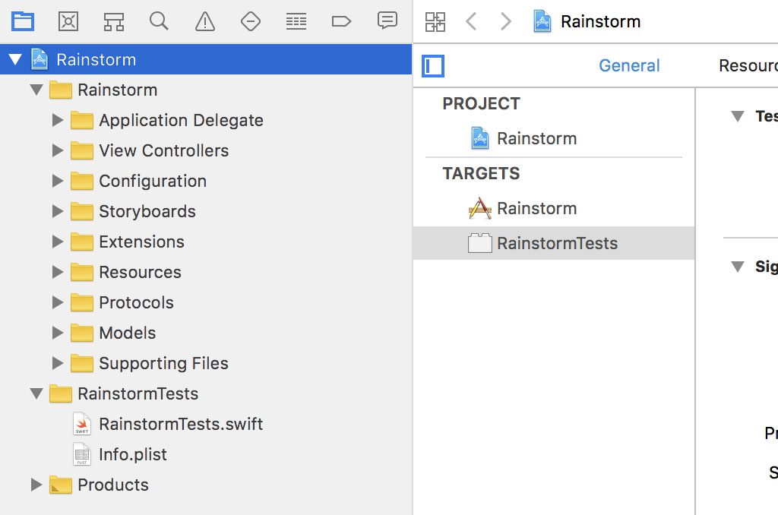Switch to the Source Control navigator
This screenshot has width=778, height=515.
[68, 21]
